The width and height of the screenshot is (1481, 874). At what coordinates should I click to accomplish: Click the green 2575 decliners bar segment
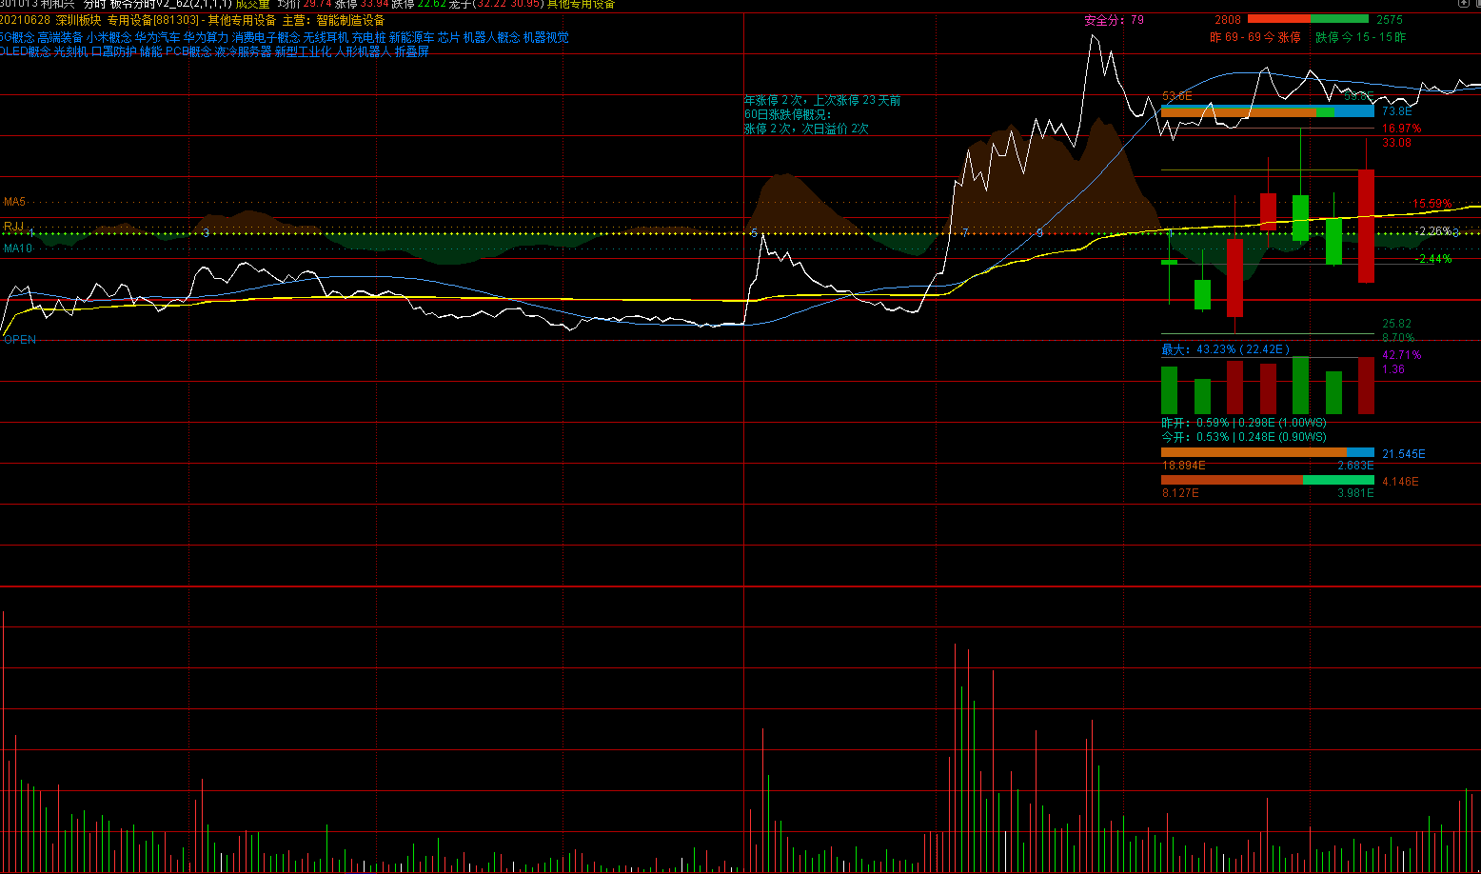[1339, 19]
